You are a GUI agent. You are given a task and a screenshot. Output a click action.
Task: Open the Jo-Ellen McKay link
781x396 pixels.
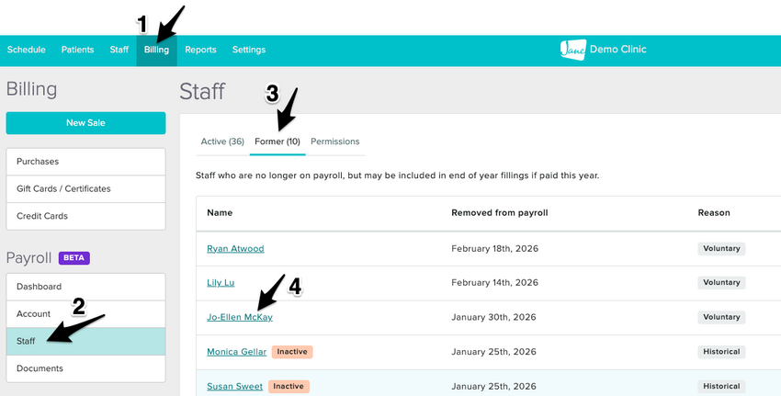[x=240, y=317]
